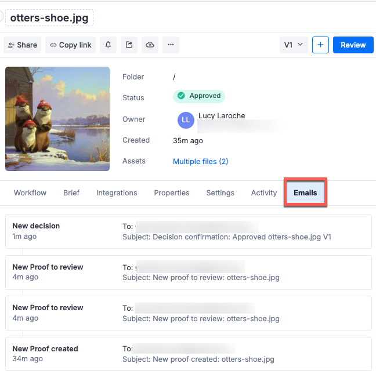Screen dimensions: 376x378
Task: Click the otters-shoe.jpg title field
Action: [x=49, y=17]
